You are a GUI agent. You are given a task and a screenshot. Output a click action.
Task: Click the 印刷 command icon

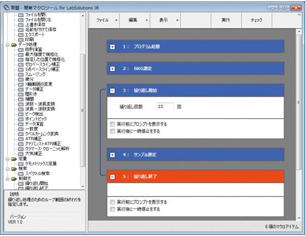click(x=21, y=40)
